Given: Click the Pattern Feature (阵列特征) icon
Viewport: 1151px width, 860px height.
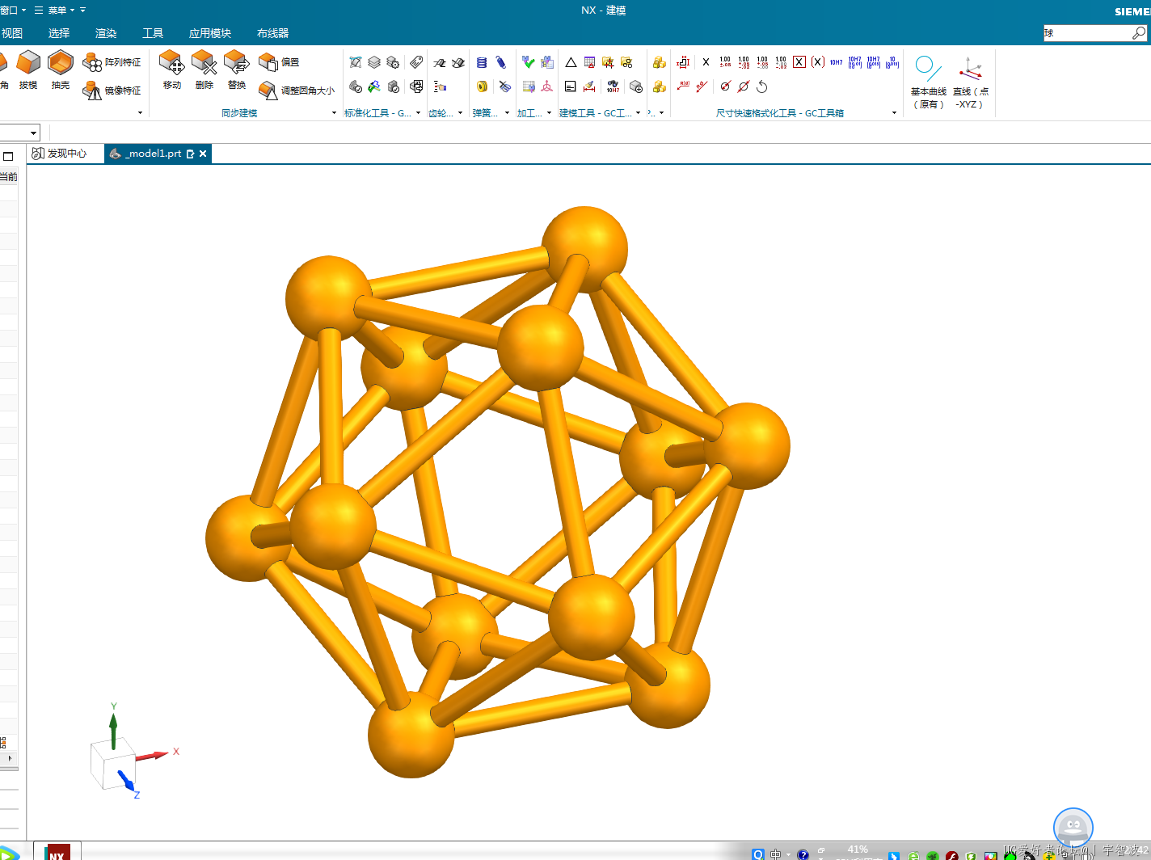Looking at the screenshot, I should click(92, 62).
